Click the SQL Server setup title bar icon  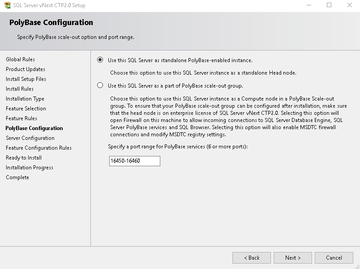6,5
